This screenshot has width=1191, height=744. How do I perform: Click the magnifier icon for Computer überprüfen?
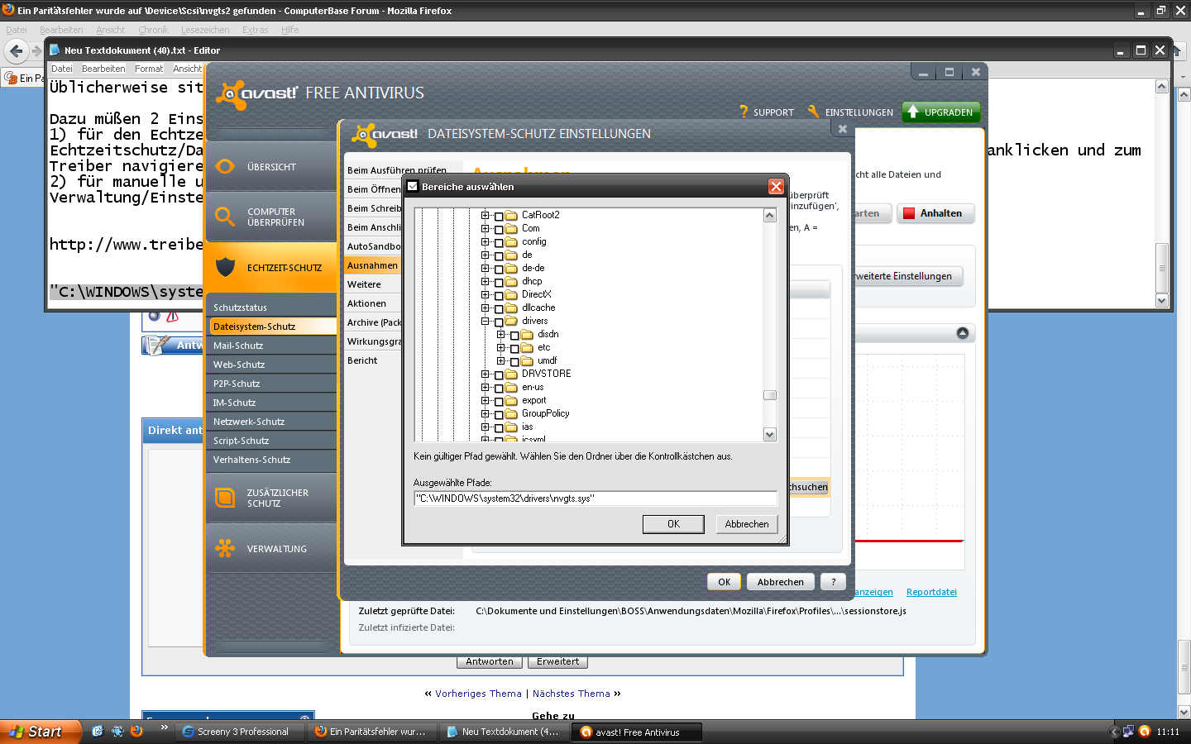click(x=225, y=217)
